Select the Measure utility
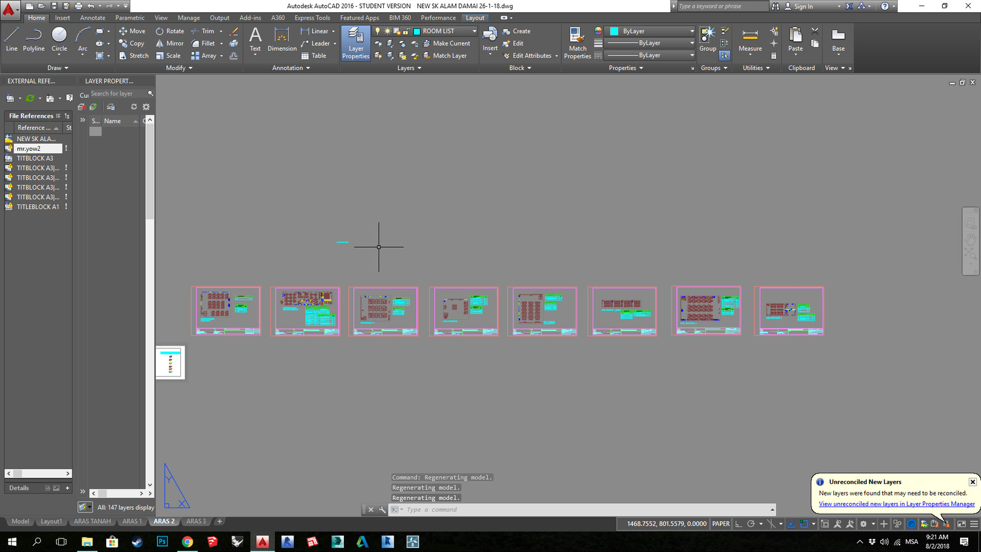 750,39
